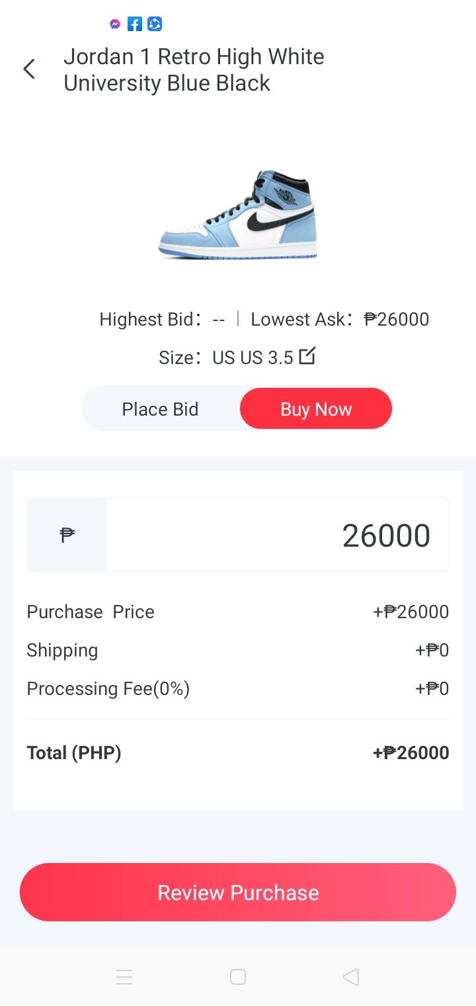Tap the Lowest Ask ₱26000 label
The width and height of the screenshot is (476, 1006).
(340, 320)
